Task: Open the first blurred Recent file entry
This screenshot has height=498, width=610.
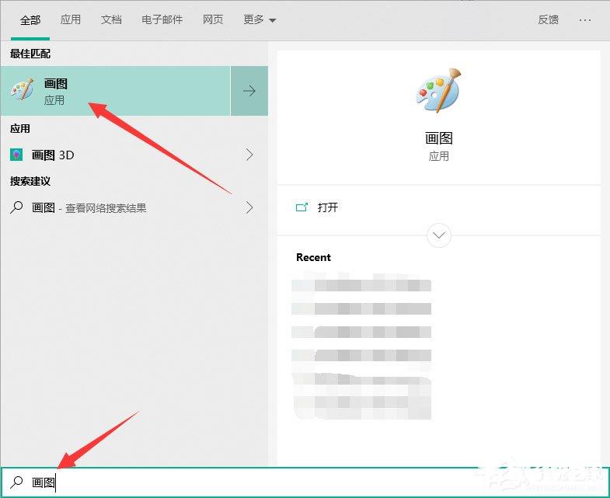Action: pyautogui.click(x=361, y=285)
